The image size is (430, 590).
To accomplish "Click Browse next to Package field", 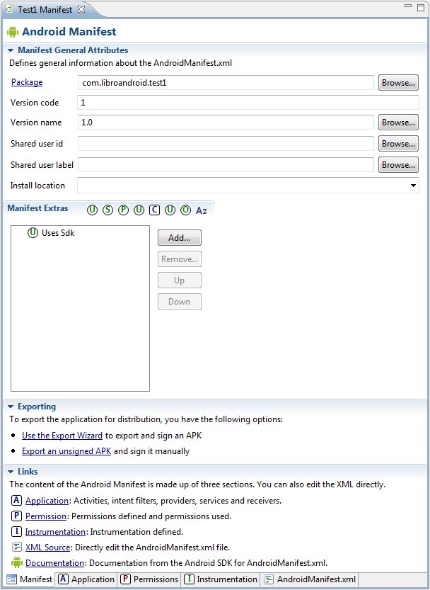I will point(398,83).
